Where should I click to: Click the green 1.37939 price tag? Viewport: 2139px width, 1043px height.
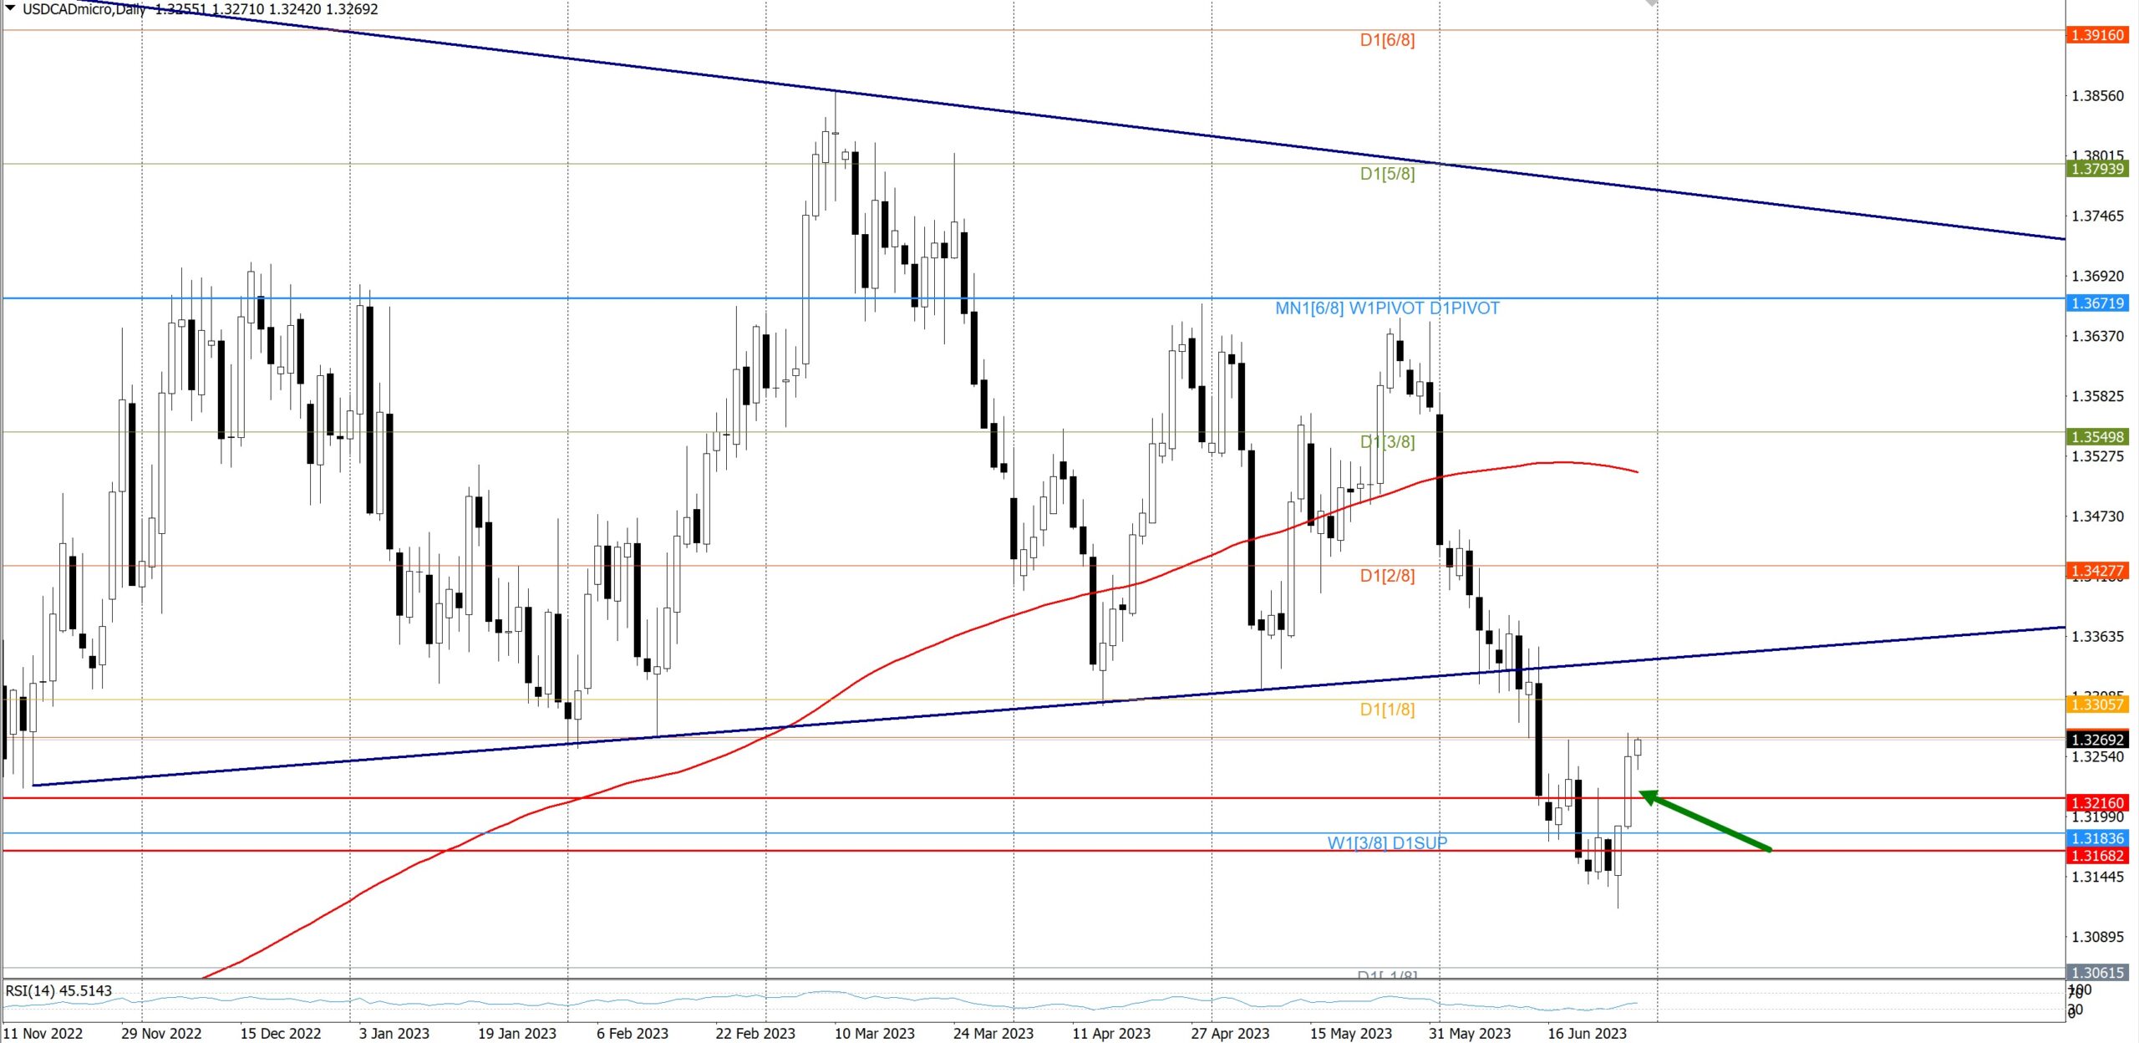click(2097, 170)
